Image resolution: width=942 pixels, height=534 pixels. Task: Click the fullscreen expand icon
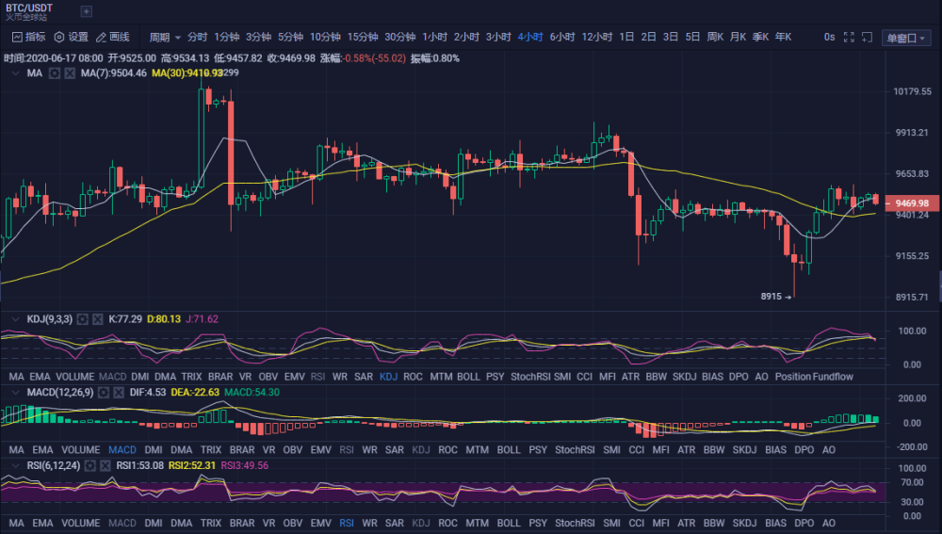pos(849,38)
